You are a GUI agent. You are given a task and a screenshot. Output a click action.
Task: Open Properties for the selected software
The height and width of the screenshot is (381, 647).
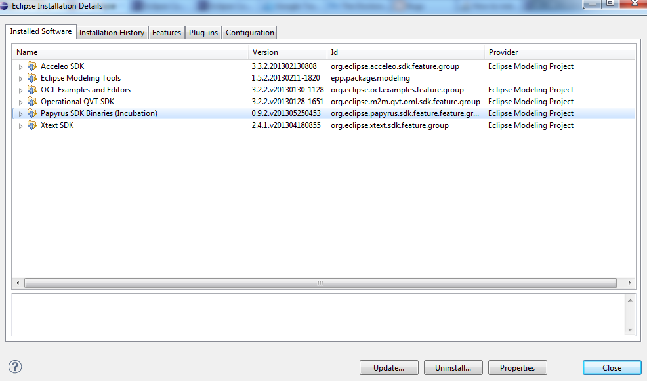tap(518, 368)
